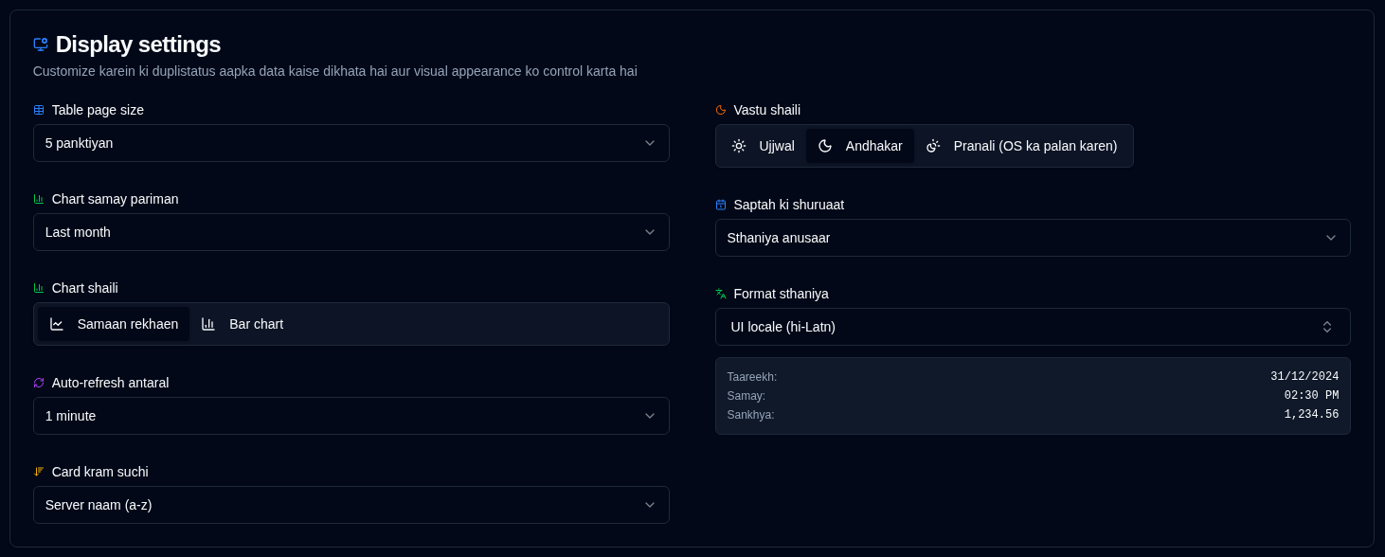Click chevron arrow of 5 panktiyan dropdown
The image size is (1385, 557).
(x=650, y=143)
